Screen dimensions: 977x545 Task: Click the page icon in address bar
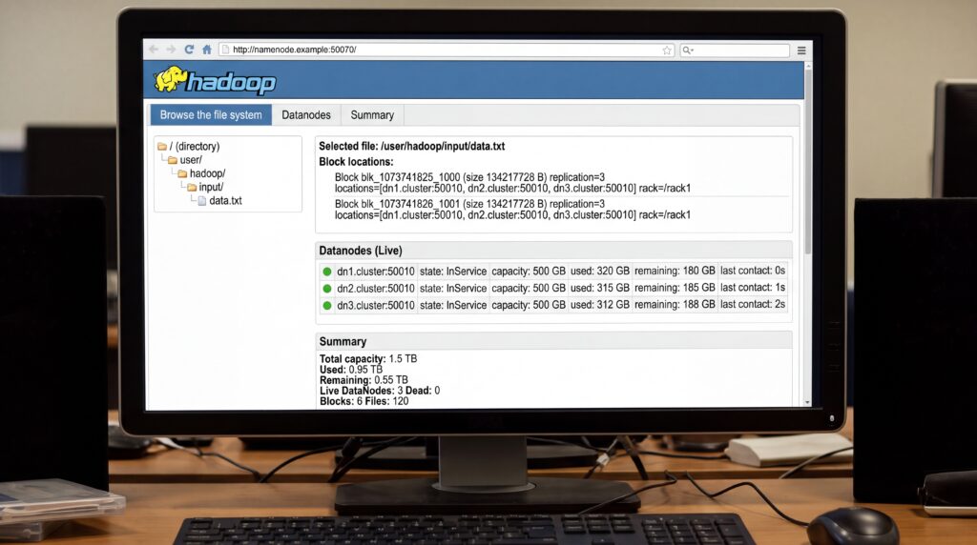pos(225,50)
